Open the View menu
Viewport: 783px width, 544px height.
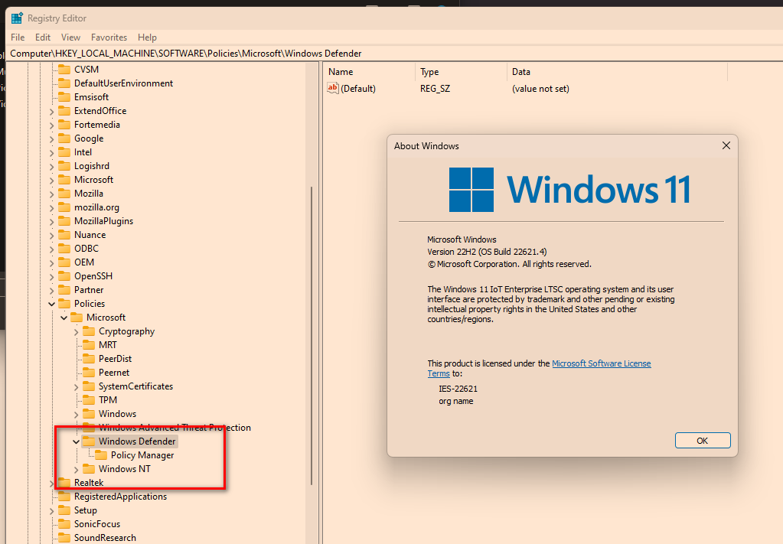click(70, 37)
